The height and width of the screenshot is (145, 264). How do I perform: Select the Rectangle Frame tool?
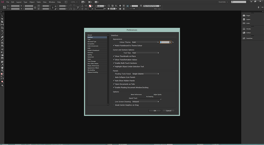click(2, 43)
